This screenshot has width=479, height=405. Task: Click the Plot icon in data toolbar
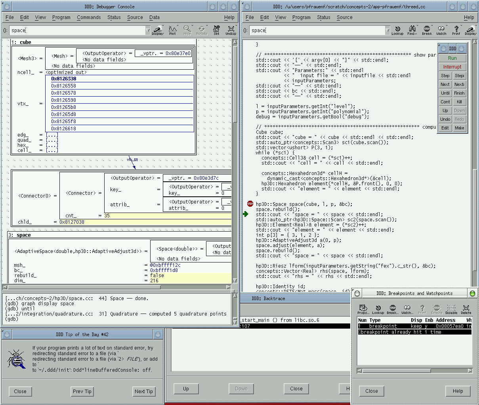tap(172, 30)
